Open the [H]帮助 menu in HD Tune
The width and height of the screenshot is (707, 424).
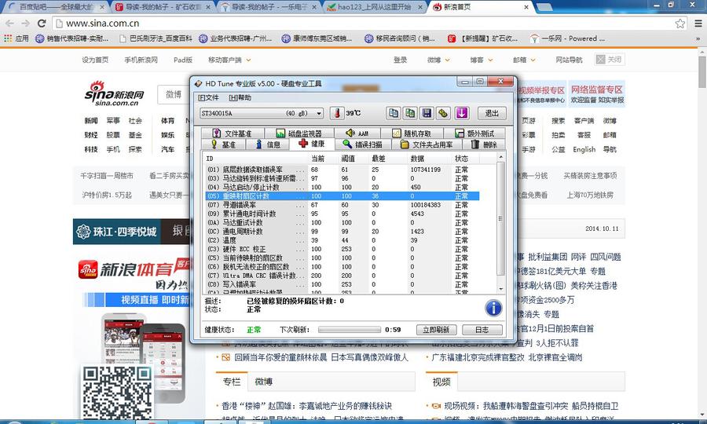tap(240, 97)
